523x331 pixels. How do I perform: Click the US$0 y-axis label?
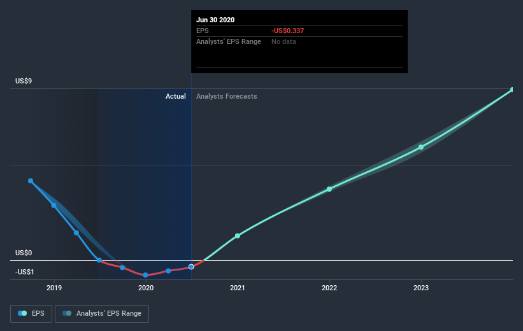tap(24, 253)
